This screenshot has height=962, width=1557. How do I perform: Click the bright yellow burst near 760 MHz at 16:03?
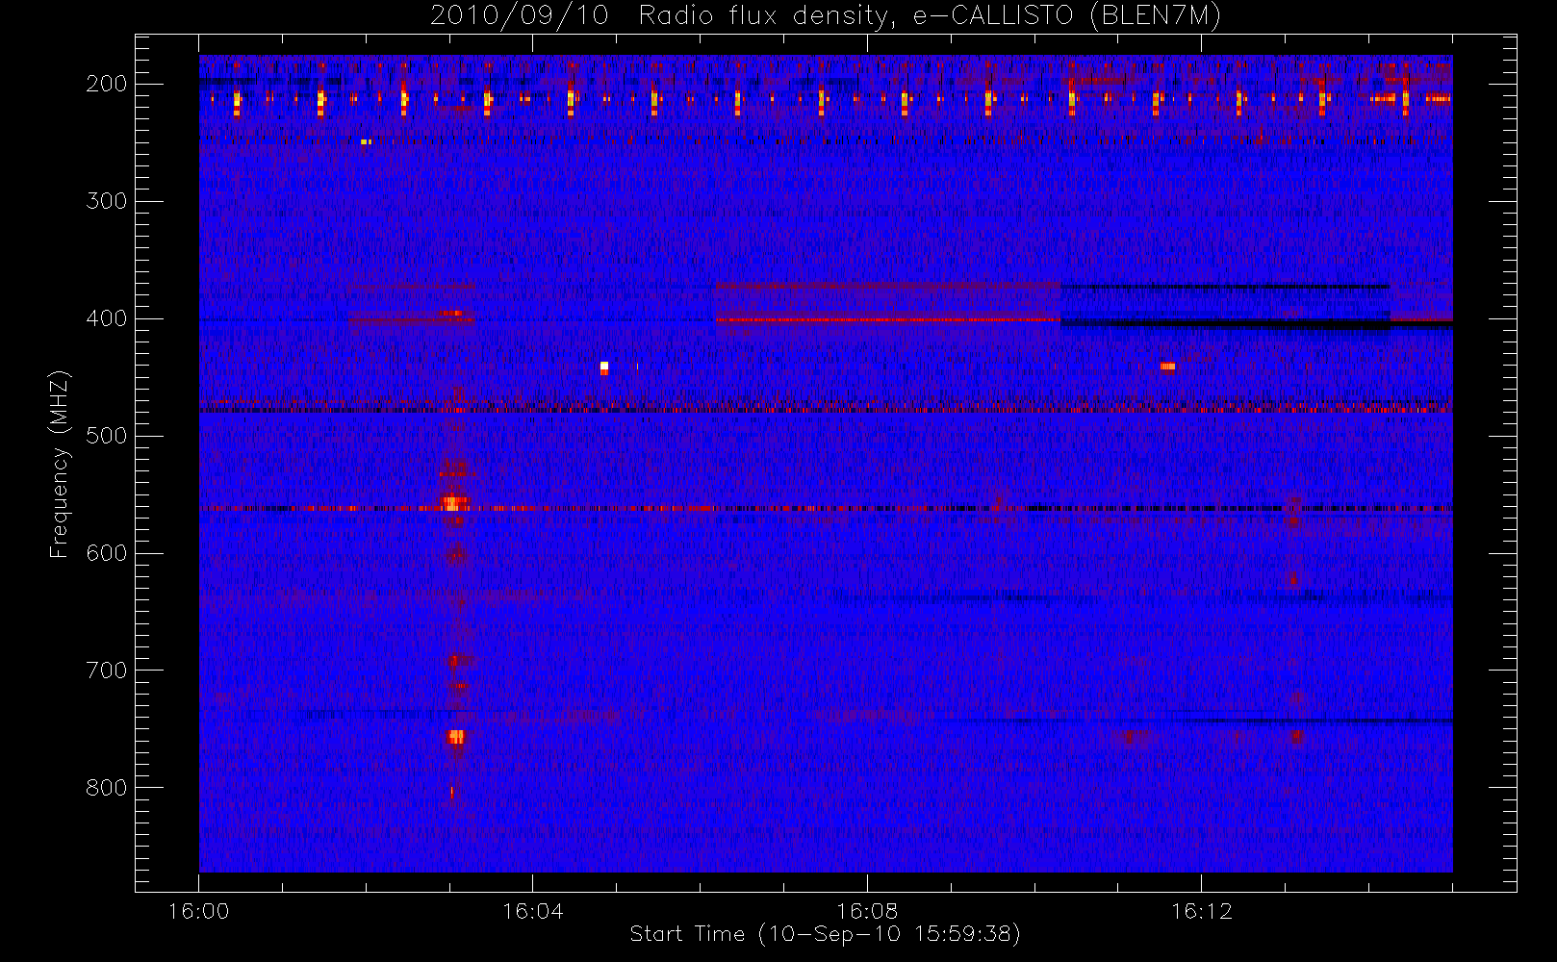456,737
